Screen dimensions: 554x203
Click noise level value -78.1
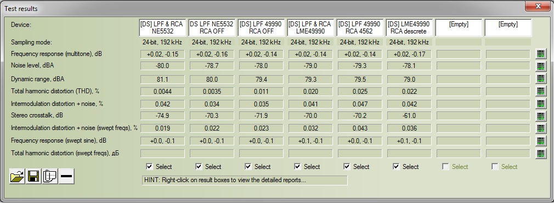click(x=410, y=66)
